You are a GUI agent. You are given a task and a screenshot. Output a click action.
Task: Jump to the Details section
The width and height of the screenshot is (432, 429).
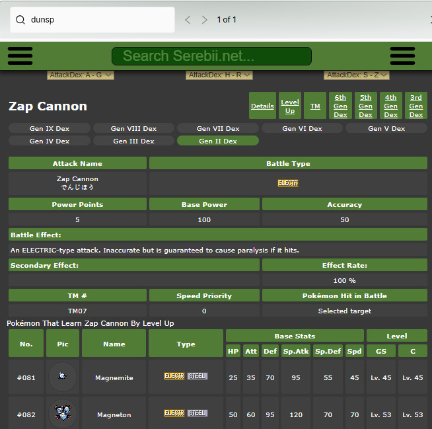[x=262, y=106]
